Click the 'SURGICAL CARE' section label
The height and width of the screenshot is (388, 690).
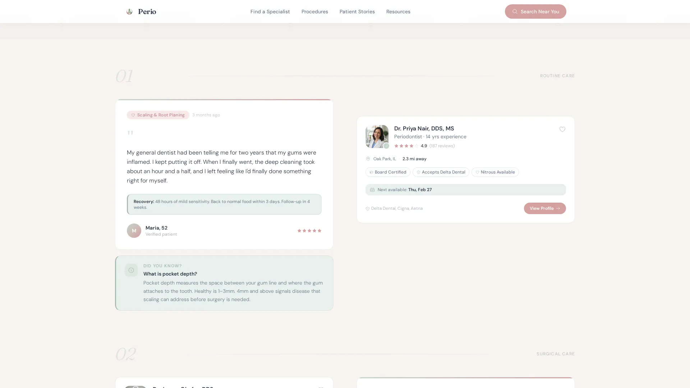coord(555,354)
